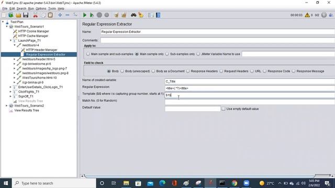The height and width of the screenshot is (188, 335).
Task: Expand WebTours_Scenario2 node
Action: (x=7, y=105)
